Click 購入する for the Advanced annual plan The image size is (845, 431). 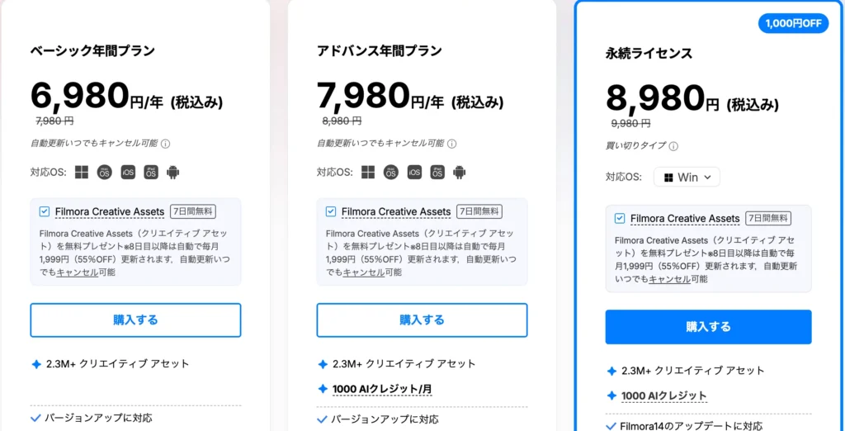[x=422, y=320]
